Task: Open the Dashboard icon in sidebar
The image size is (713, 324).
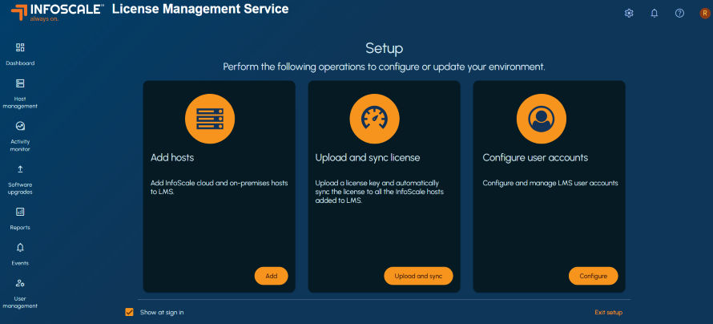Action: 20,47
